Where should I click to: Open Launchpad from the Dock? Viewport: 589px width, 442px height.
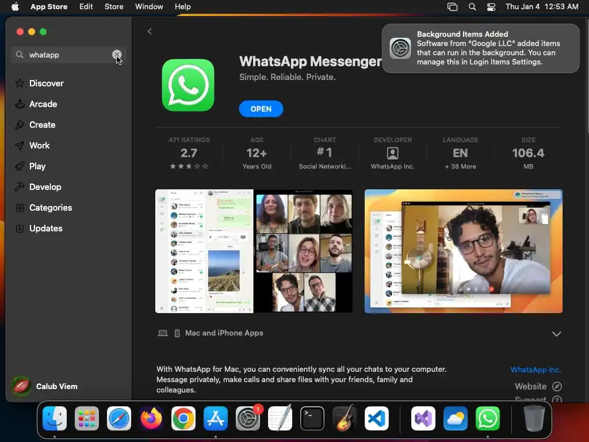pyautogui.click(x=87, y=418)
